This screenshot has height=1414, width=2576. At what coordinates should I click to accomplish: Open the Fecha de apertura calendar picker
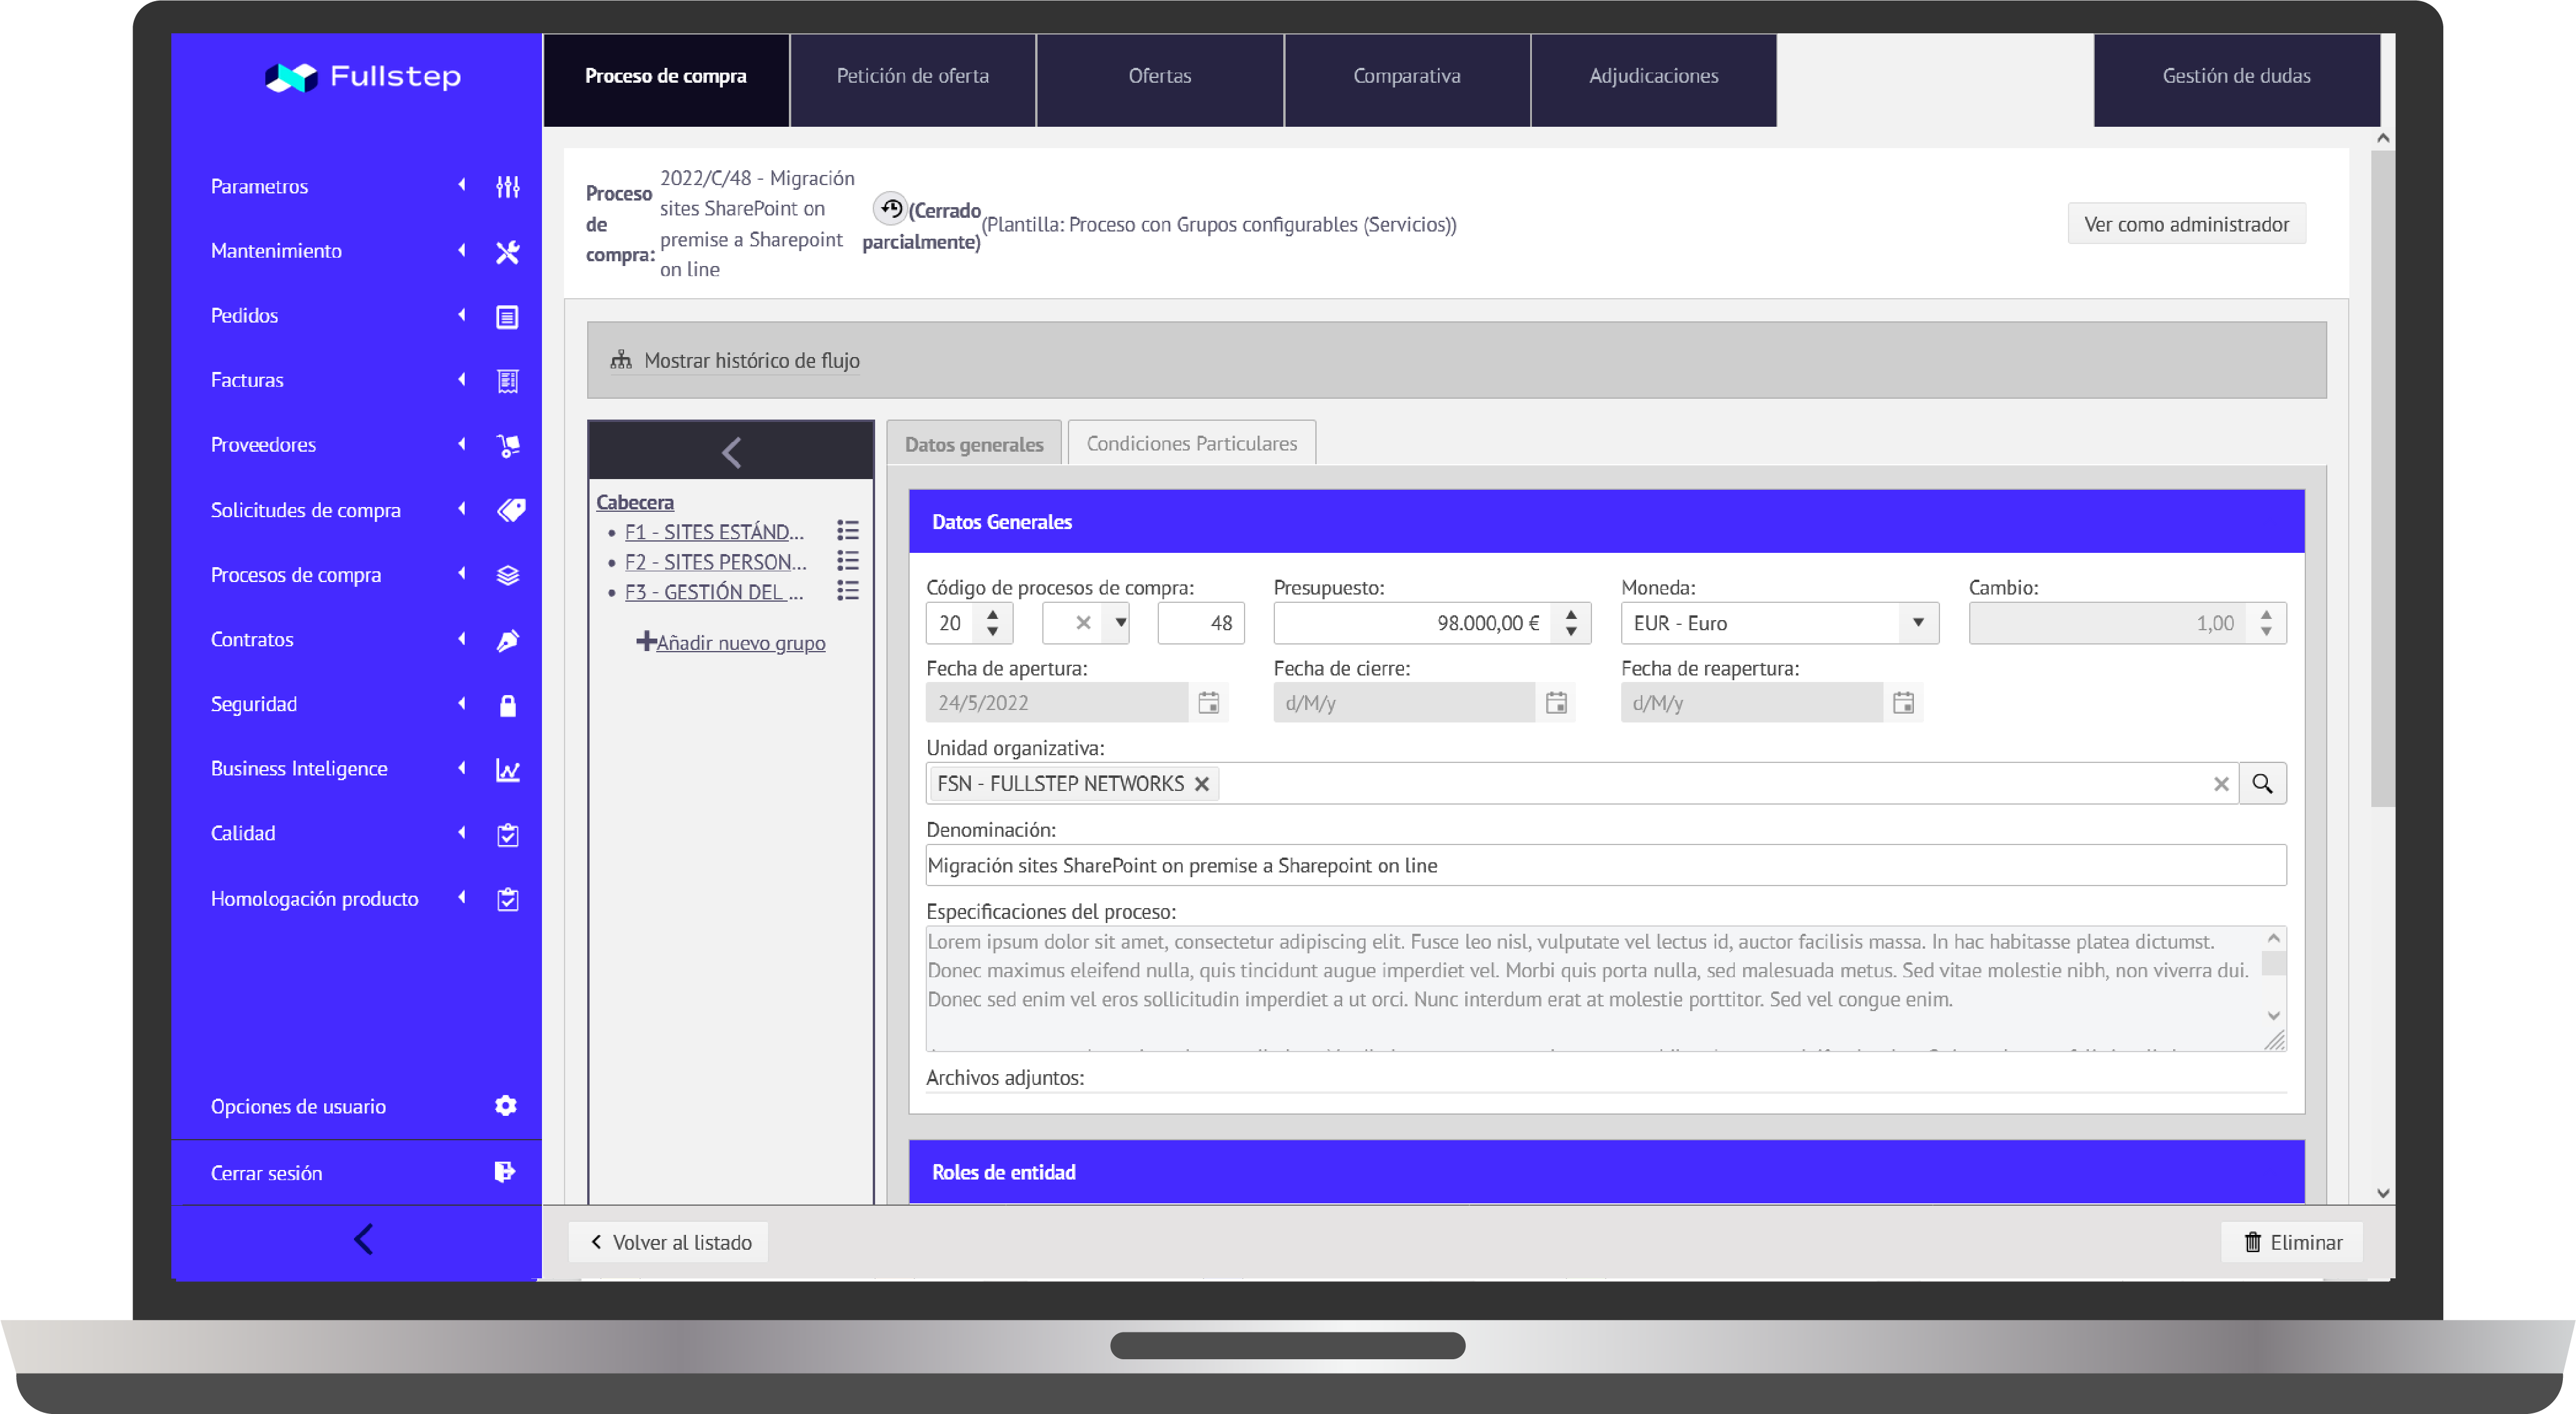pyautogui.click(x=1208, y=703)
